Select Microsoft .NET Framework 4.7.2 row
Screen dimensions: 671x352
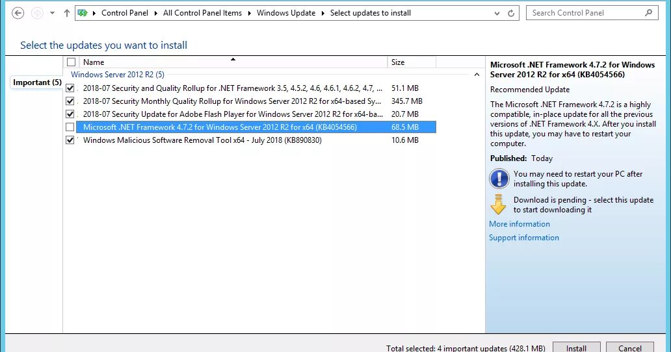pos(256,127)
